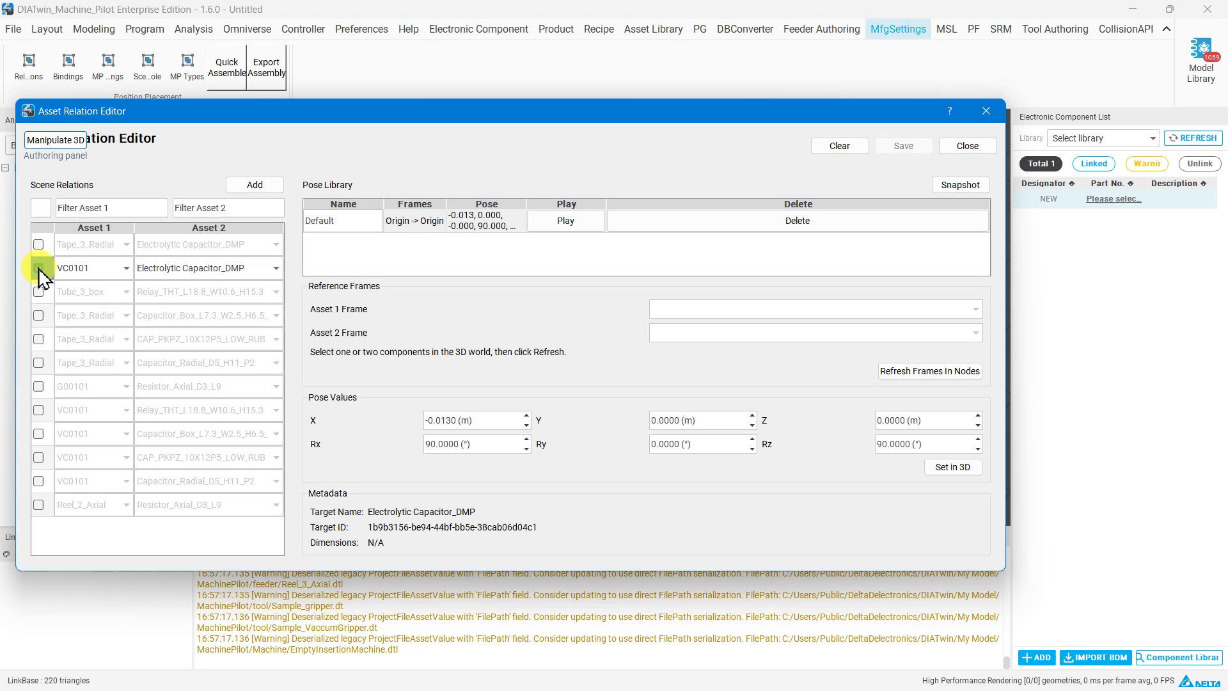This screenshot has height=691, width=1228.
Task: Open the File menu
Action: 13,29
